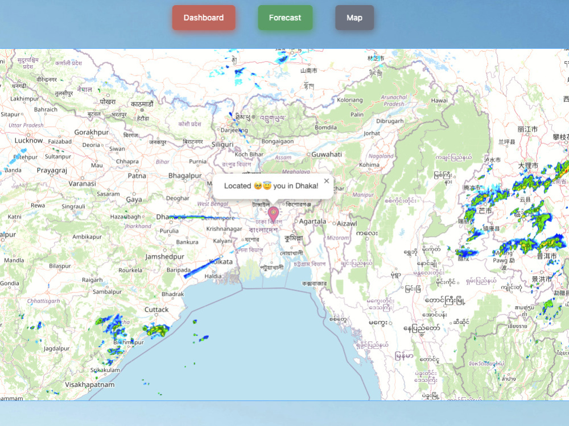This screenshot has width=569, height=426.
Task: Click the Arunachal Pradesh state label
Action: tap(394, 101)
